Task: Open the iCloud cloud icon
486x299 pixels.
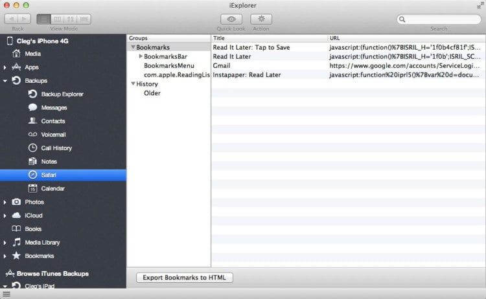Action: pyautogui.click(x=16, y=215)
